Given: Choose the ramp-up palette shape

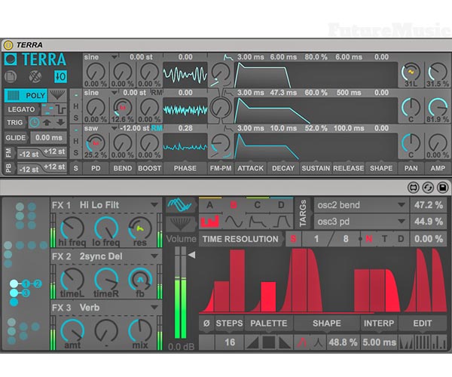Looking at the screenshot, I should click(252, 342).
